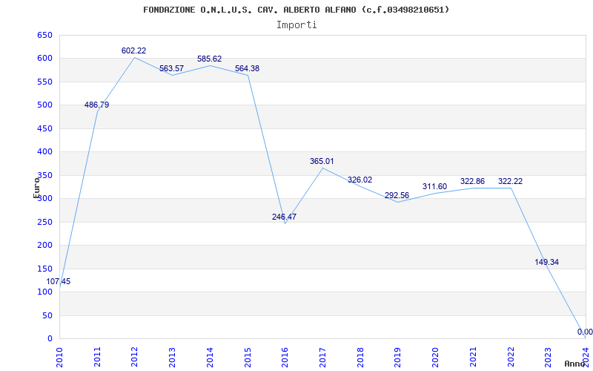
Task: Click the 600 y-axis tick label
Action: pos(44,59)
